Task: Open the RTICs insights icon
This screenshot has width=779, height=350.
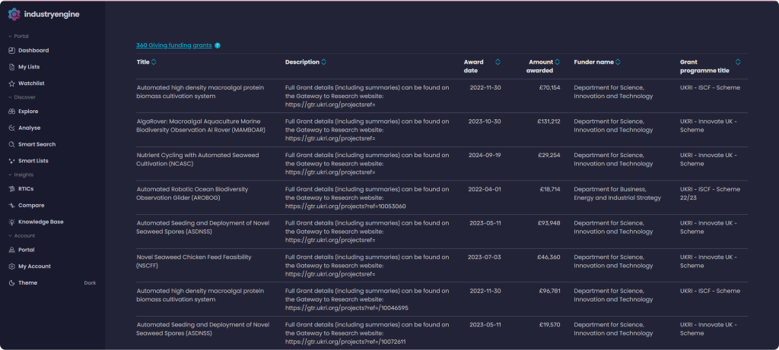Action: click(x=12, y=189)
